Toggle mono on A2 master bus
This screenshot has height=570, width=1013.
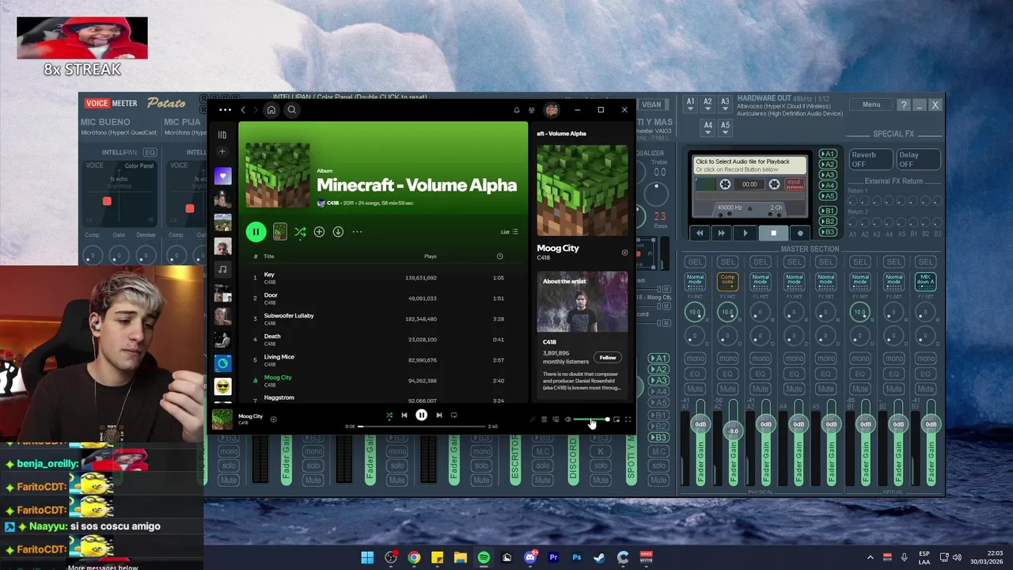point(728,358)
